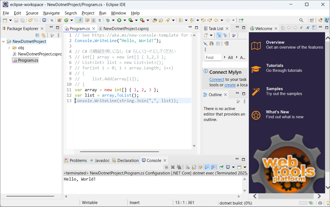Screen dimensions: 330x207
Task: Toggle Scroll Lock in Console toolbar
Action: coord(194,167)
